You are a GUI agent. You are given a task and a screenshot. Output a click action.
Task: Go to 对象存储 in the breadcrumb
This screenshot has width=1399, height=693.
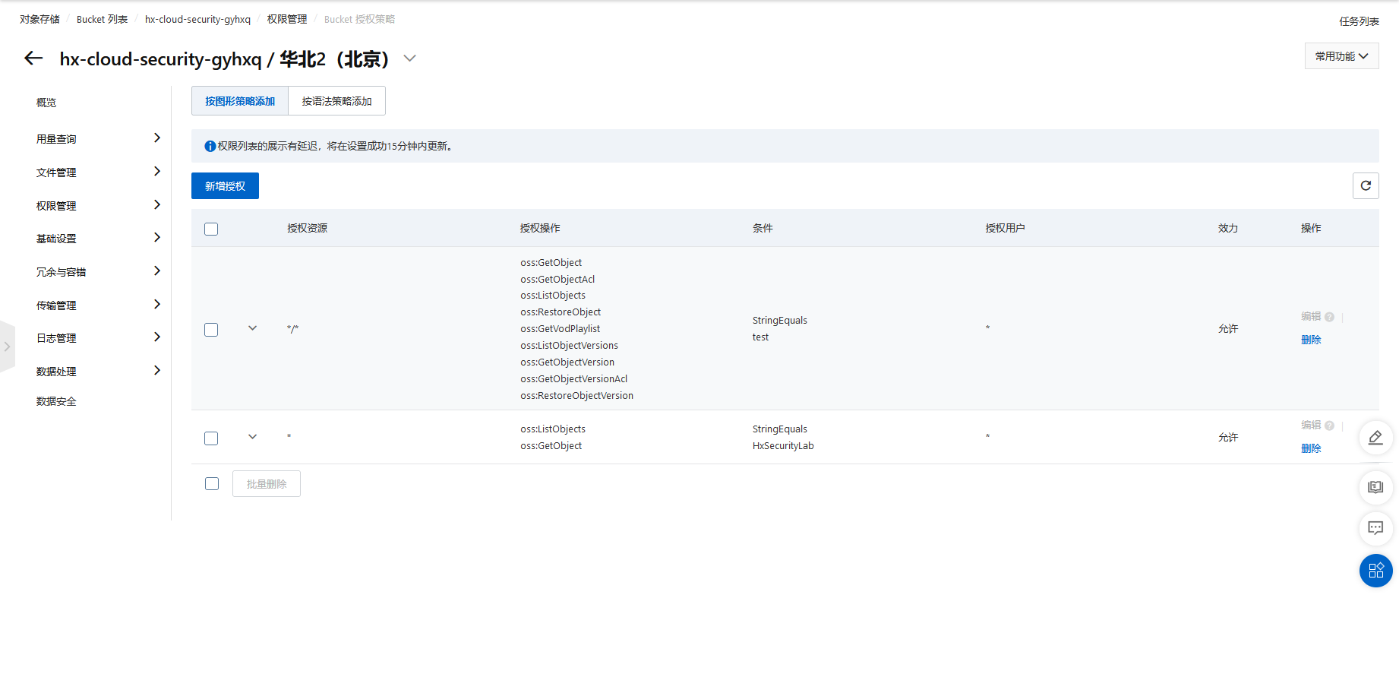tap(39, 19)
